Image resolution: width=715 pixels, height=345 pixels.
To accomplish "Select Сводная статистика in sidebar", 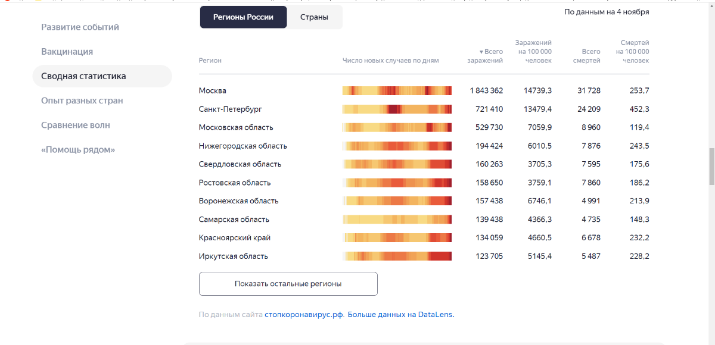I will tap(83, 76).
